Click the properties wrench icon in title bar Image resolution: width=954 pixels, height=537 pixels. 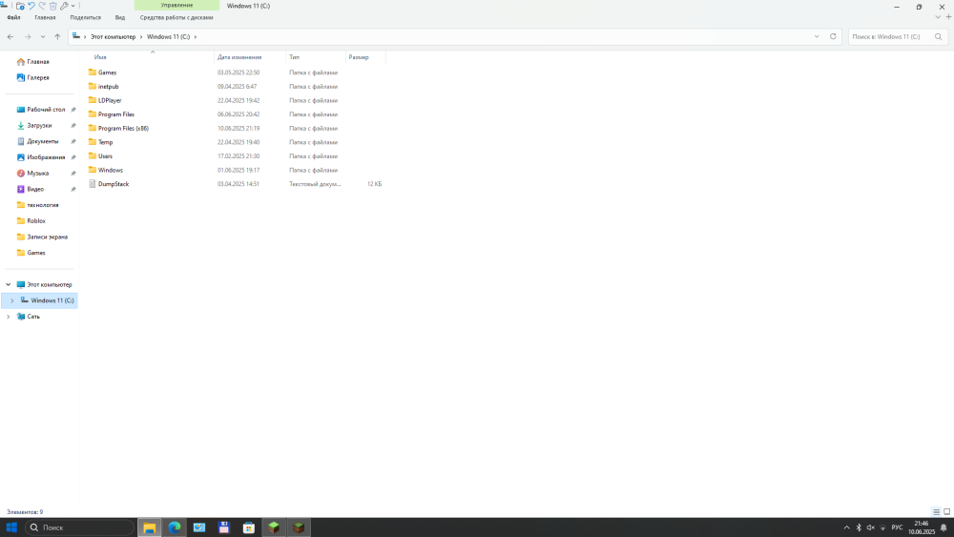(64, 6)
